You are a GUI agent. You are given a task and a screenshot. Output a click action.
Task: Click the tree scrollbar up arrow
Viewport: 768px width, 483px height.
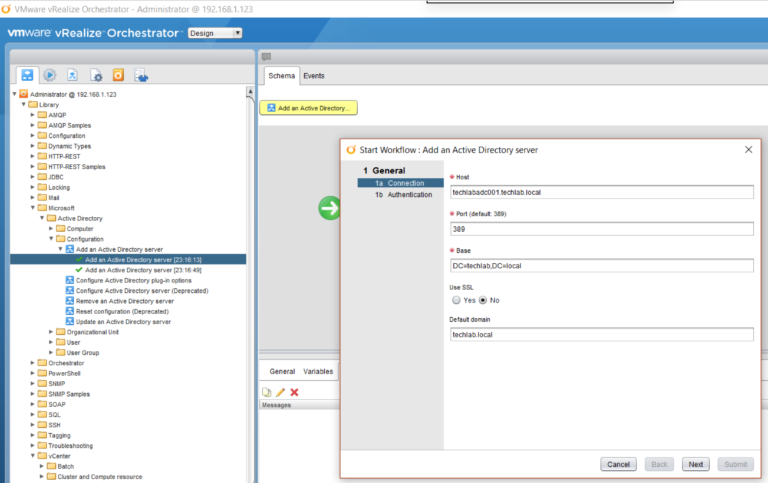(x=250, y=91)
